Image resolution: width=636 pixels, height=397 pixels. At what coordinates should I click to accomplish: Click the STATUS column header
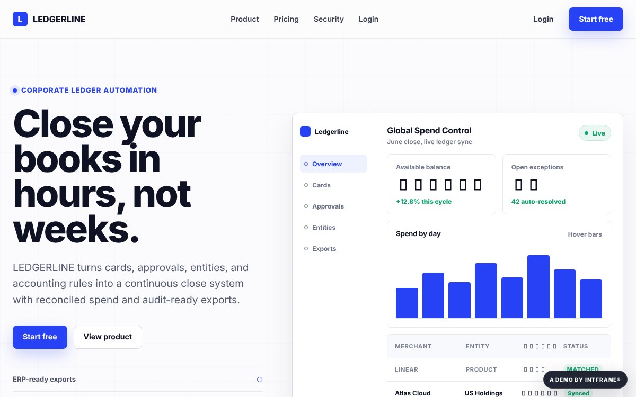pos(576,346)
